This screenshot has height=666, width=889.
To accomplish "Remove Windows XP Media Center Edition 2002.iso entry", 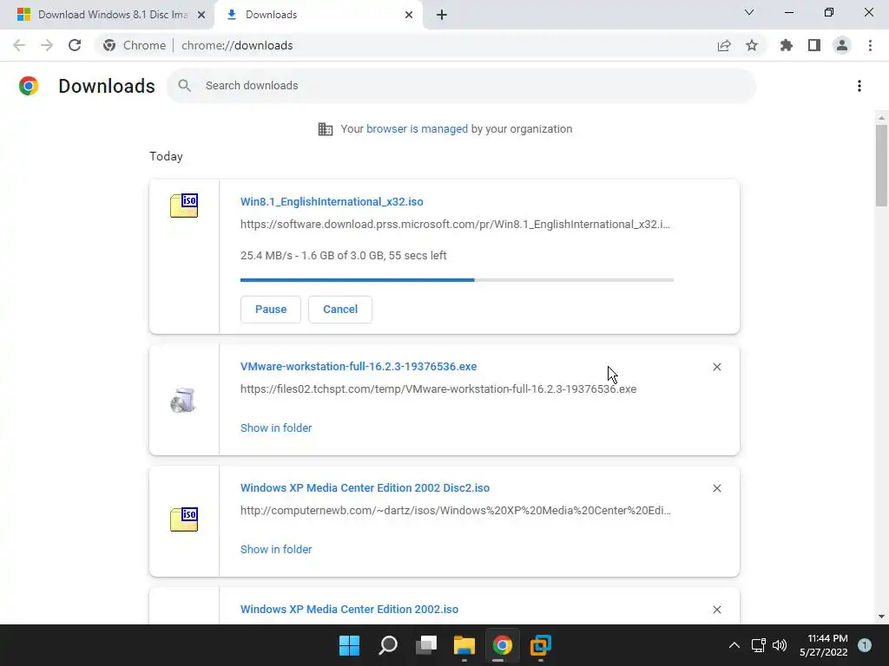I will click(716, 610).
